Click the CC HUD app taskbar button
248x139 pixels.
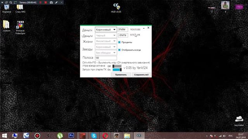pyautogui.click(x=139, y=136)
